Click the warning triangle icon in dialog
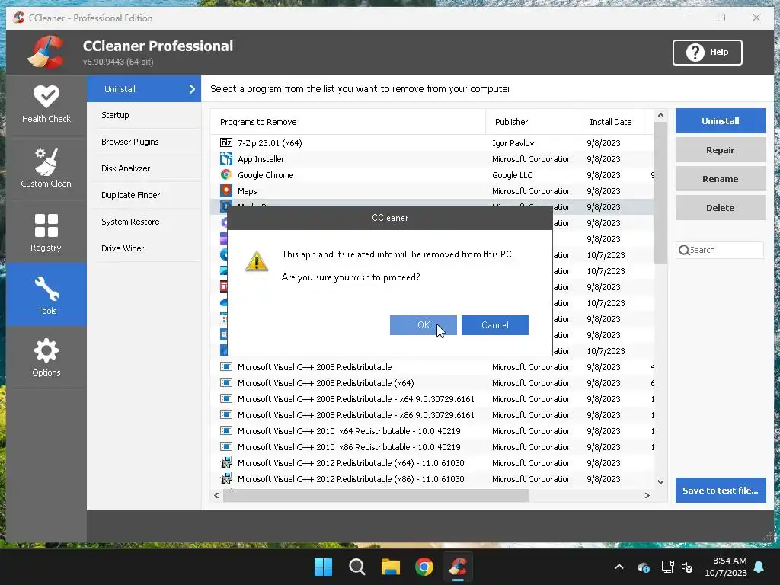Screen dimensions: 780x585 [257, 261]
